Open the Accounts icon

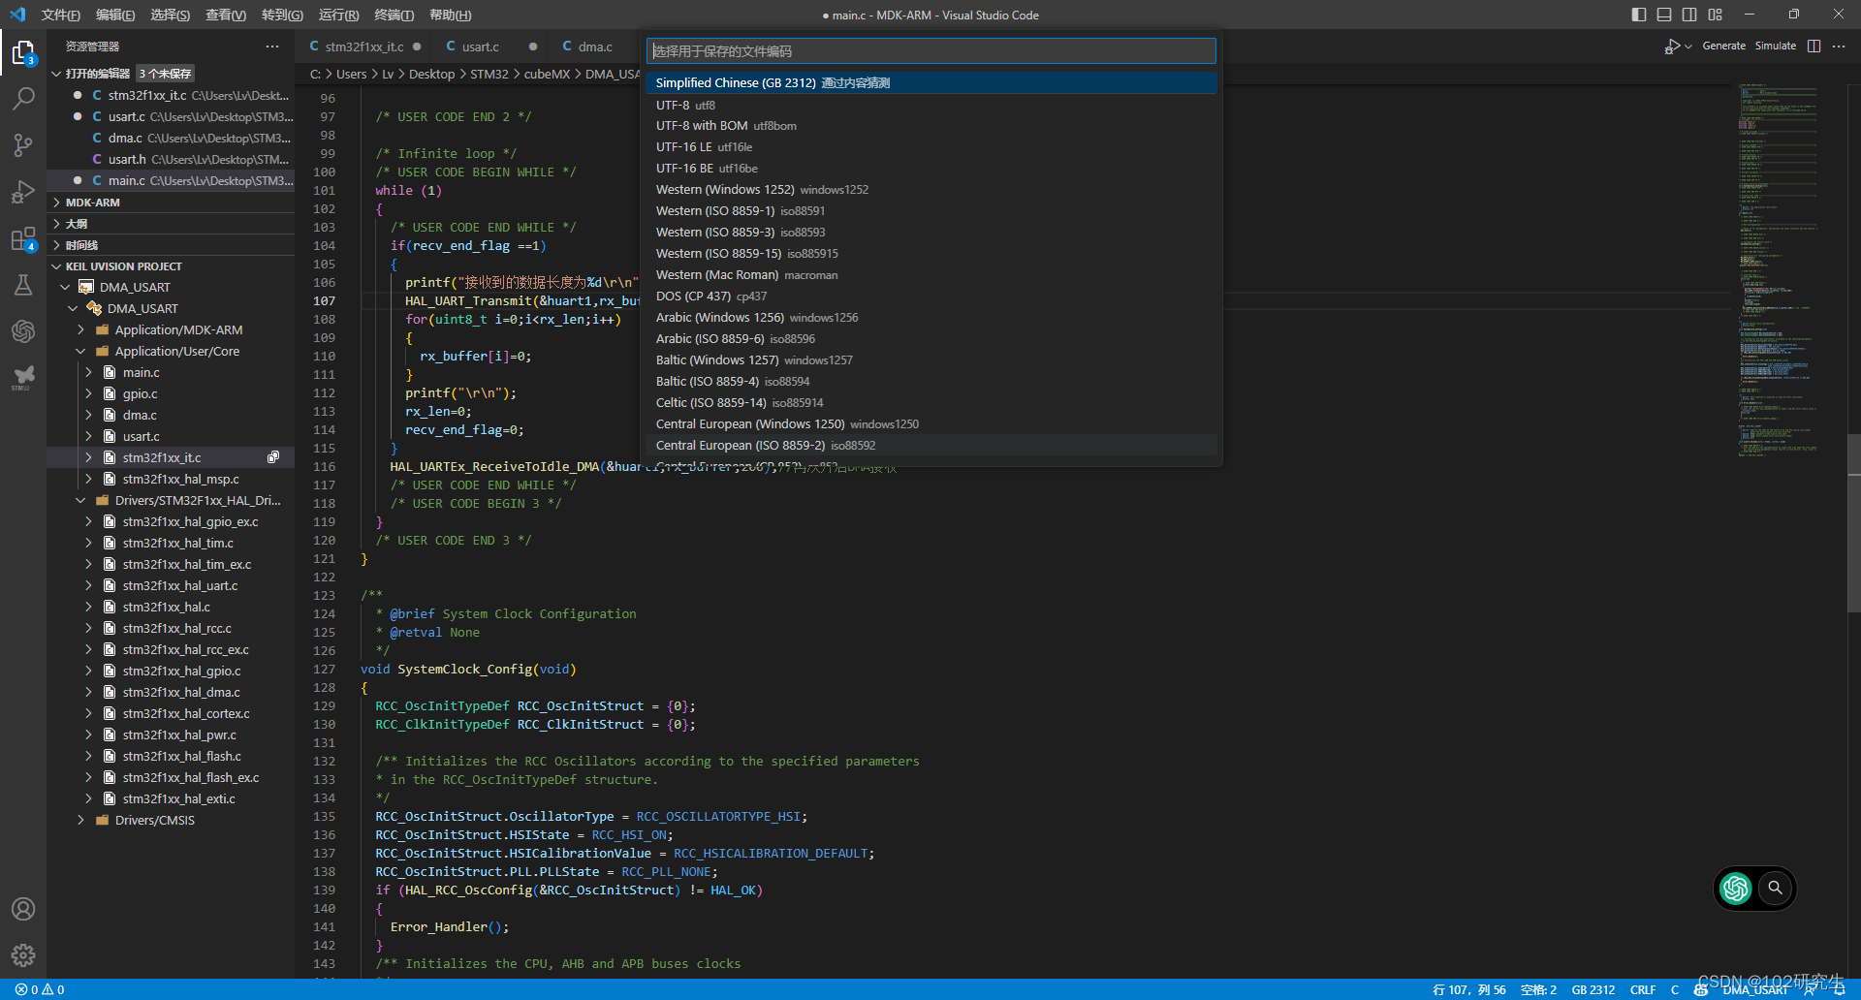coord(23,909)
